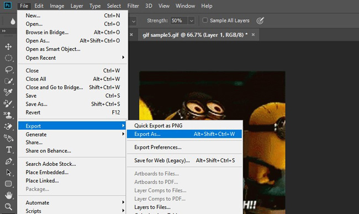Open the Window menu

(x=185, y=6)
